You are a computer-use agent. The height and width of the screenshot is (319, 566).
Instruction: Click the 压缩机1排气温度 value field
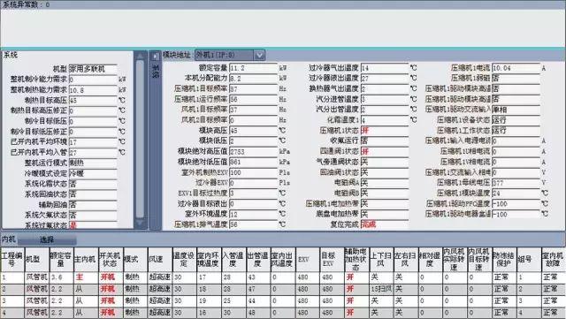pyautogui.click(x=254, y=224)
